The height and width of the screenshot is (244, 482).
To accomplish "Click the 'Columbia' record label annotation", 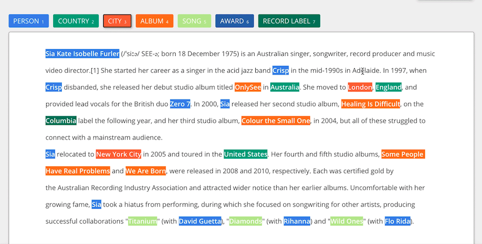I will (x=61, y=121).
